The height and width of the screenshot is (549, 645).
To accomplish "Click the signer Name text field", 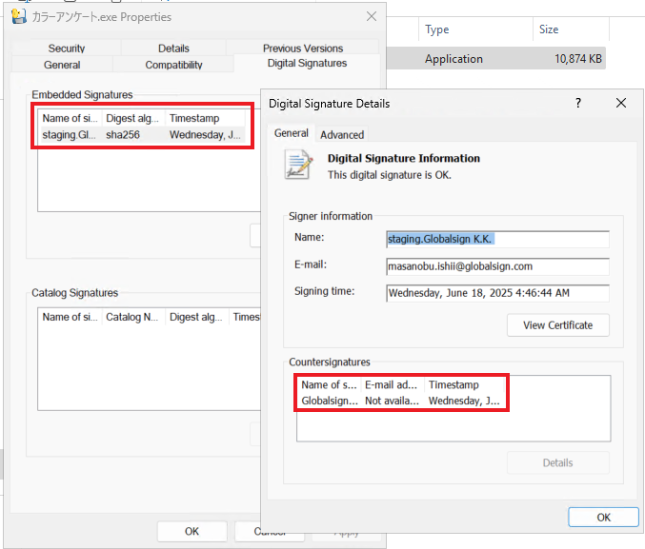I will pos(496,239).
